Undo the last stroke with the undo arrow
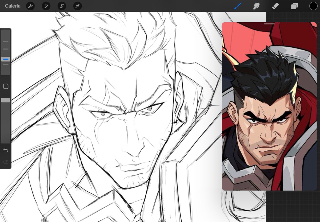The width and height of the screenshot is (320, 222). pyautogui.click(x=6, y=151)
